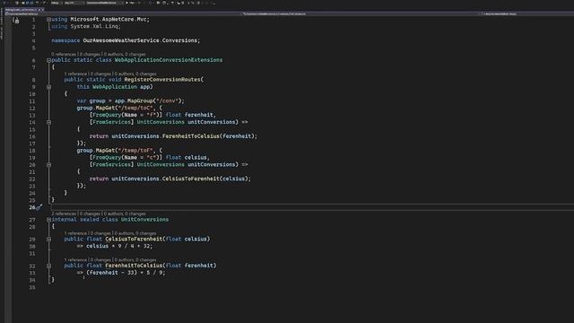Collapse the using directives block at line 1
The width and height of the screenshot is (574, 323).
click(48, 20)
